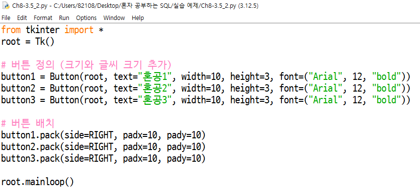Click the Python file icon in title bar
Screen dimensions: 420x190
pos(6,6)
